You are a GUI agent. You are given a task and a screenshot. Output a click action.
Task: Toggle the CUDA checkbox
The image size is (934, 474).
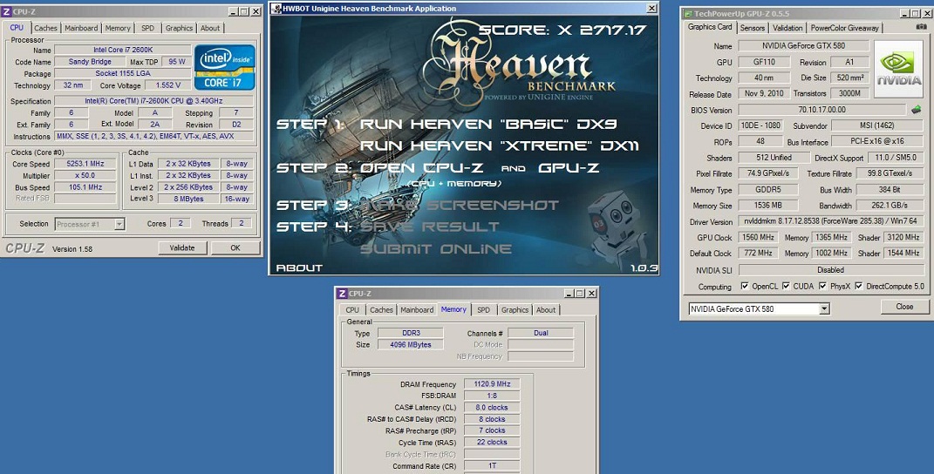[787, 286]
